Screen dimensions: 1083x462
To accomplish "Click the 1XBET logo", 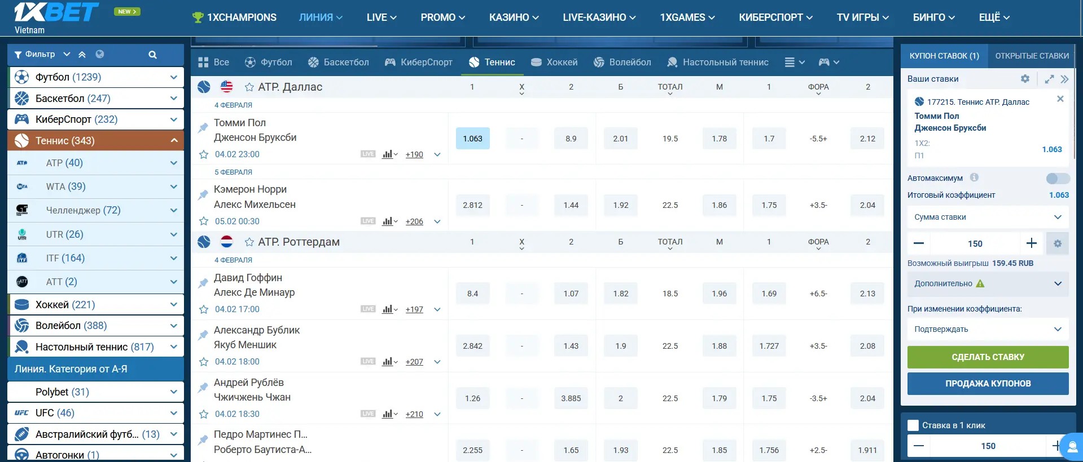I will (x=56, y=12).
